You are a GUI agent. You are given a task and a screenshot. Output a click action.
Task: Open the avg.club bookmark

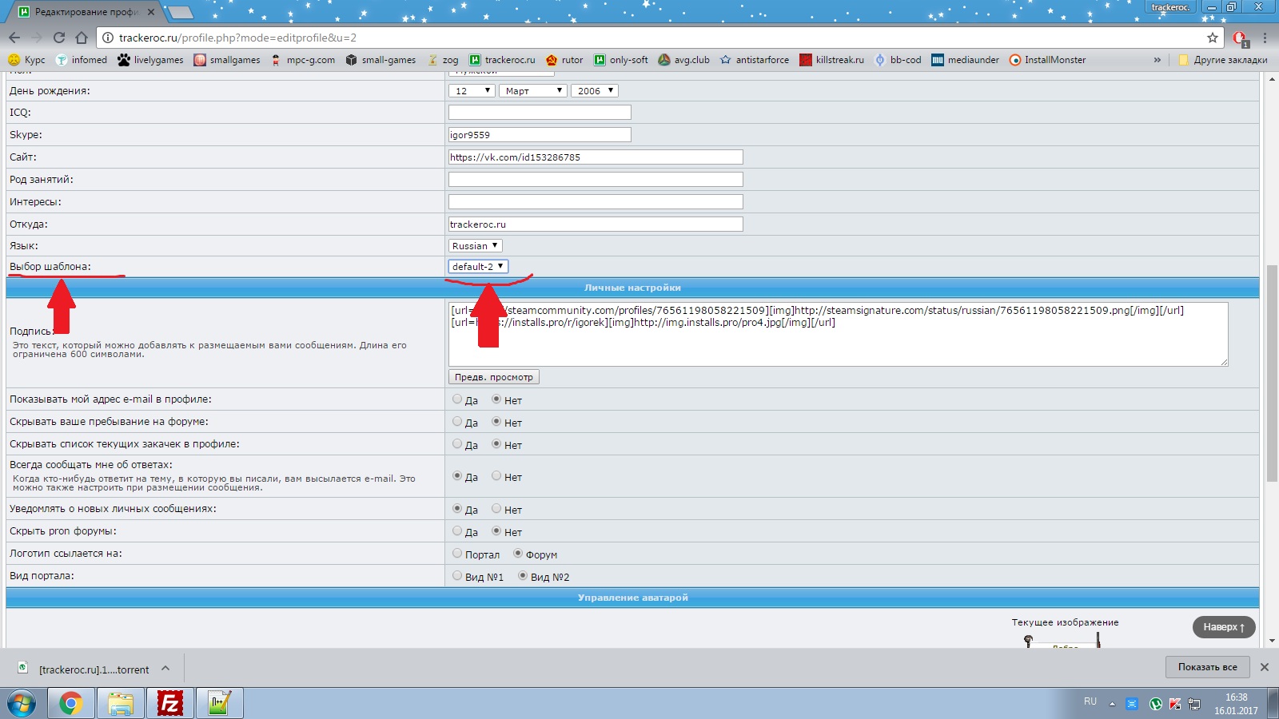[x=683, y=60]
